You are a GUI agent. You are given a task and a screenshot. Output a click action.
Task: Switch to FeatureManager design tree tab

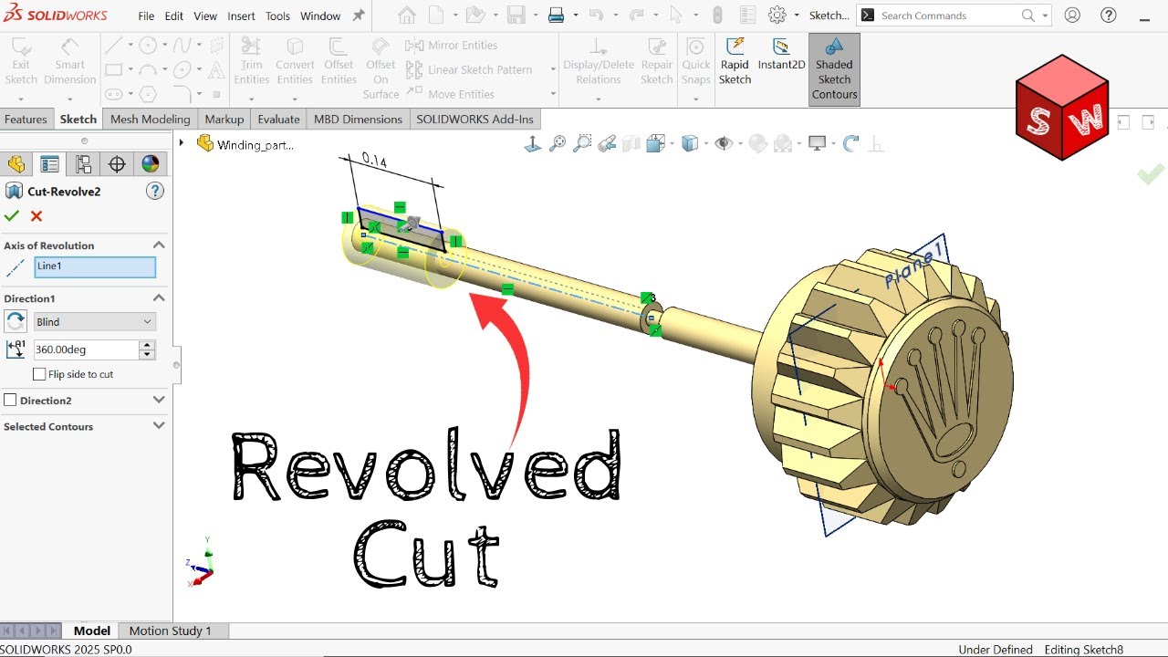tap(16, 164)
